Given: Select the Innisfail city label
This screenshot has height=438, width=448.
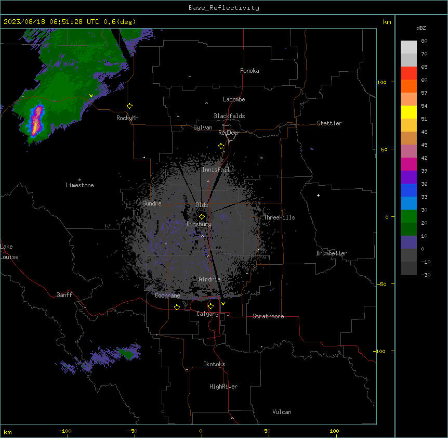Looking at the screenshot, I should coord(216,170).
